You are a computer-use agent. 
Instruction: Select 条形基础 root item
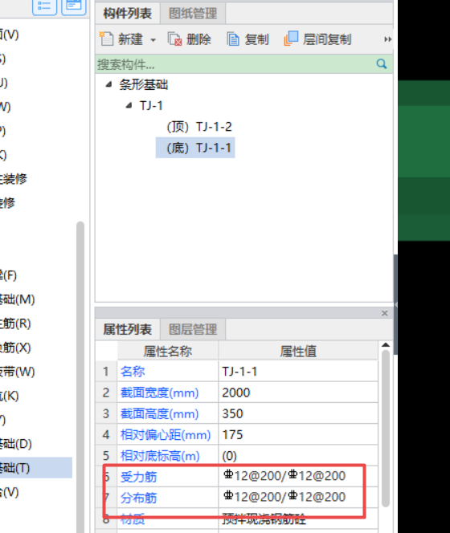coord(143,84)
